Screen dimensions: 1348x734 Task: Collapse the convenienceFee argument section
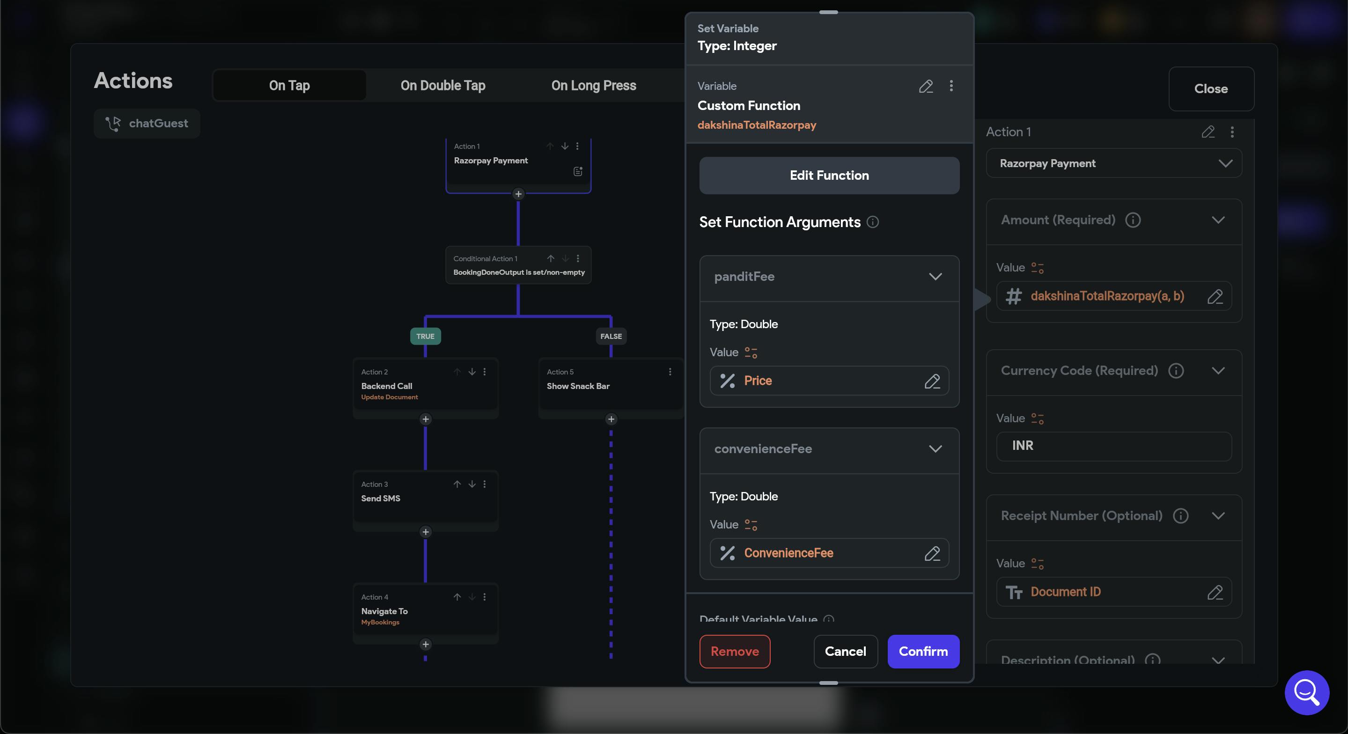click(935, 449)
